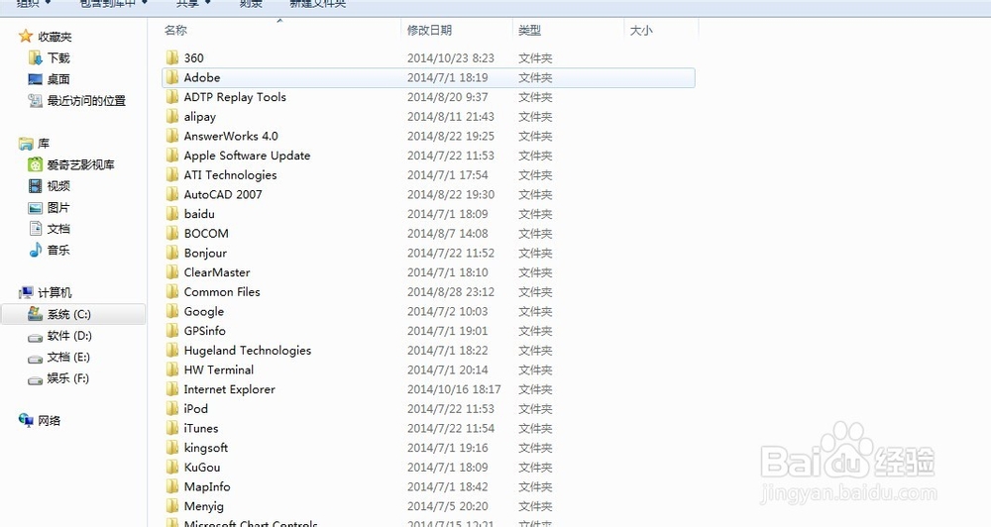Screen dimensions: 991x527
Task: Click the sort arrow above the Name column
Action: pyautogui.click(x=280, y=21)
